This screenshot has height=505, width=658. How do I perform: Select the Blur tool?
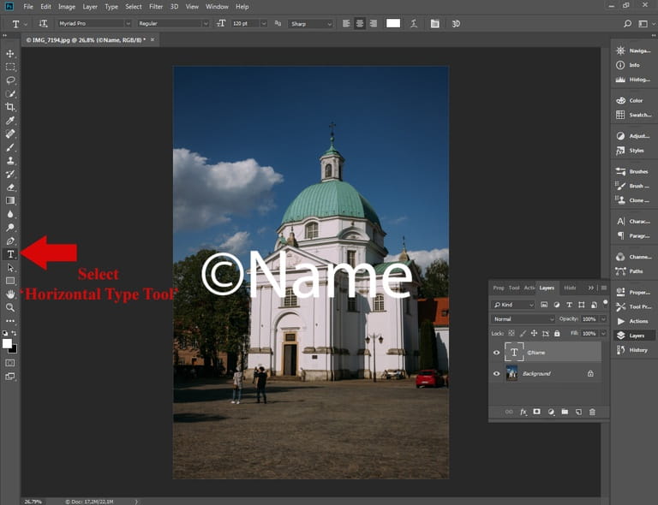(10, 214)
